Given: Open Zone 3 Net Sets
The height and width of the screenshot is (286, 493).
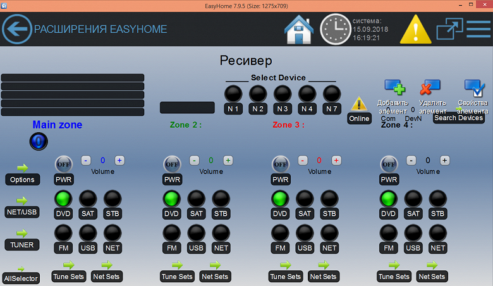Looking at the screenshot, I should 323,277.
